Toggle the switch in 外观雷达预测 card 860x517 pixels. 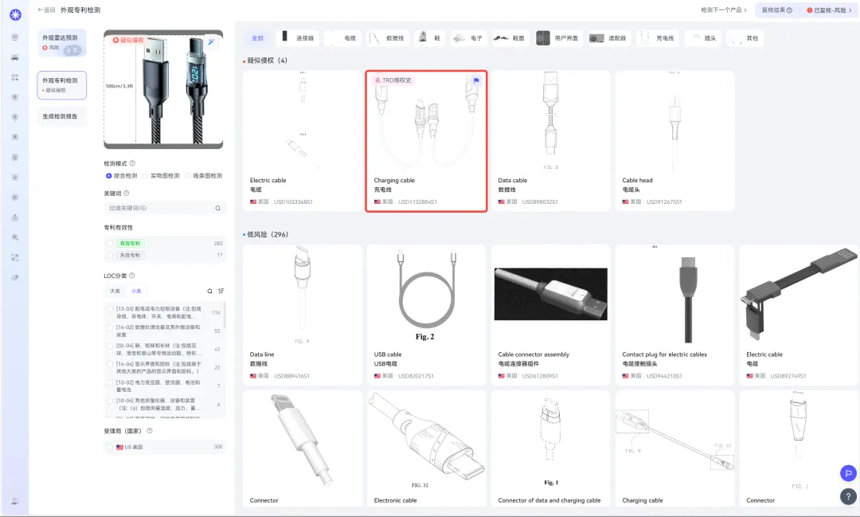click(72, 50)
